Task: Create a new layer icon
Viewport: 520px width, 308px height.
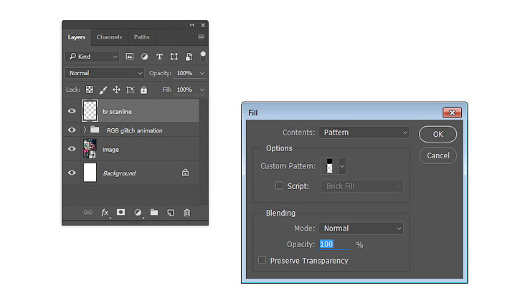Action: [171, 212]
